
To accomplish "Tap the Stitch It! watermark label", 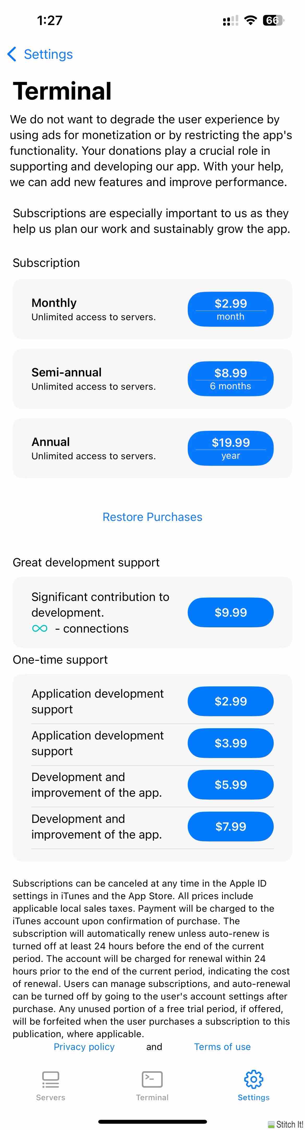I will coord(286,1124).
